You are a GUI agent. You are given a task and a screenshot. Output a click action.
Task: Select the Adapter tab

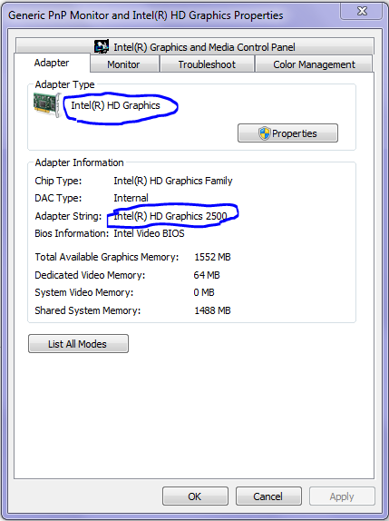click(x=52, y=63)
